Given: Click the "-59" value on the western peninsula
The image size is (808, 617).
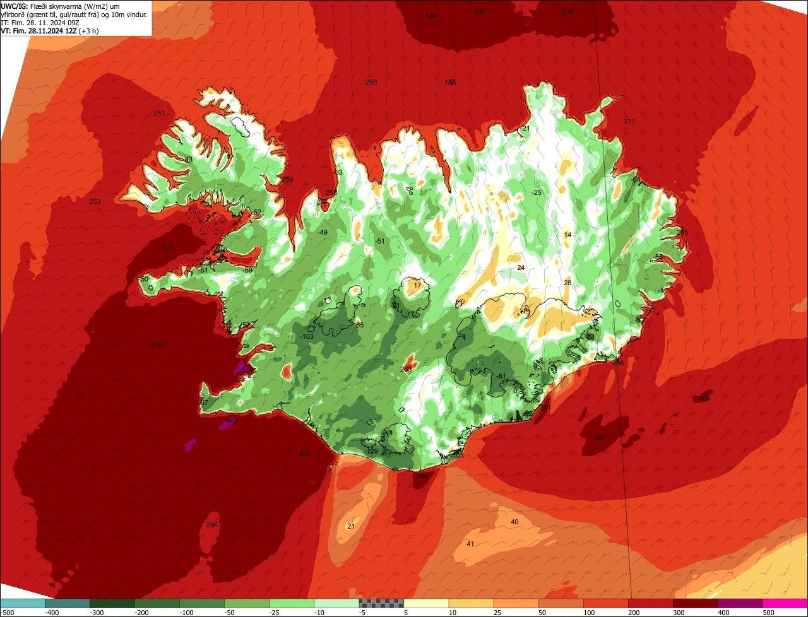Looking at the screenshot, I should (247, 270).
